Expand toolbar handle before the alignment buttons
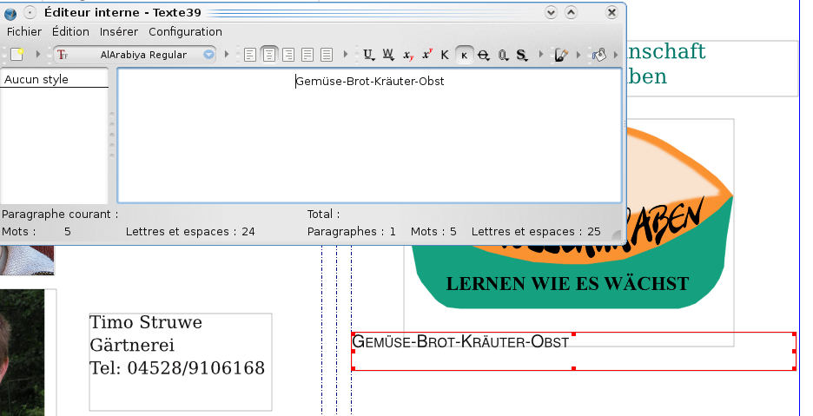 click(x=228, y=55)
